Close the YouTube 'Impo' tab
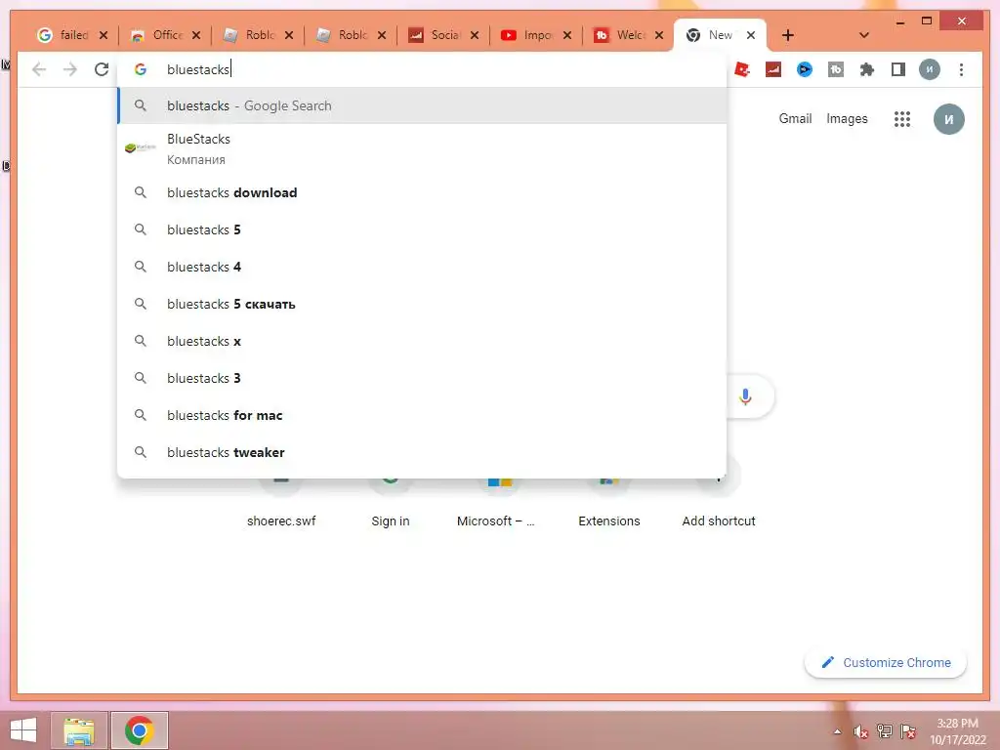This screenshot has width=1000, height=750. click(567, 35)
